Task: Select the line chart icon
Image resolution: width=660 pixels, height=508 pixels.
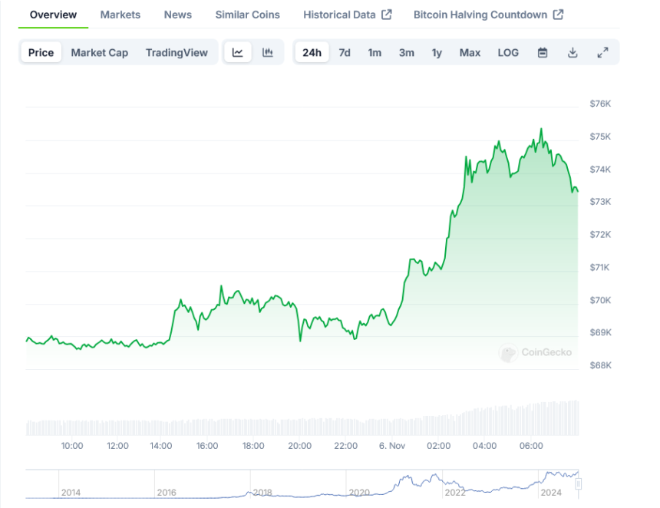Action: (x=238, y=53)
